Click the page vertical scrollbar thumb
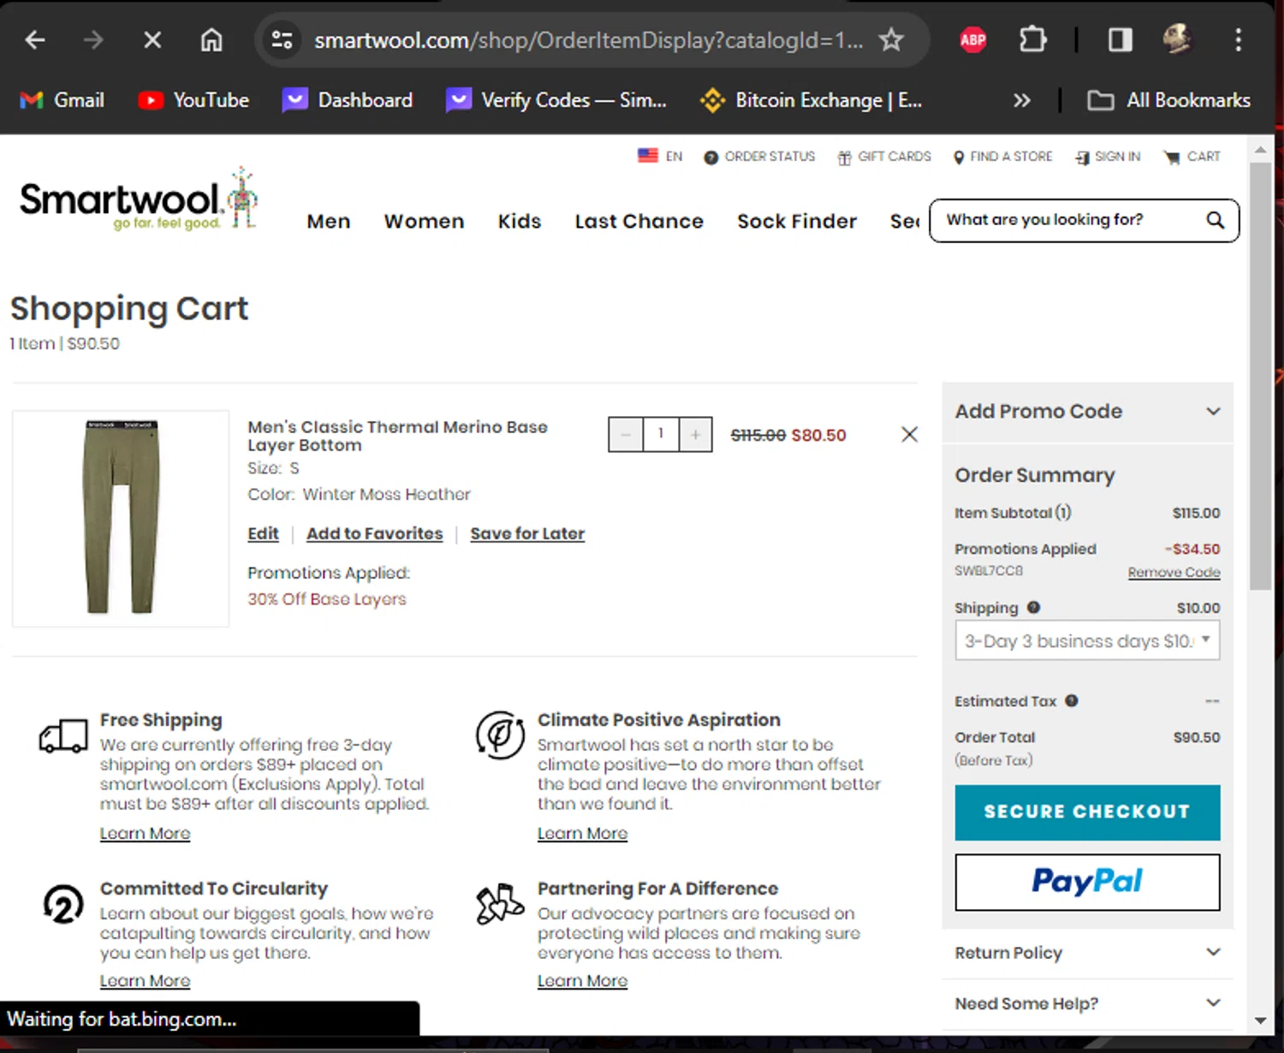Image resolution: width=1284 pixels, height=1053 pixels. click(x=1260, y=376)
